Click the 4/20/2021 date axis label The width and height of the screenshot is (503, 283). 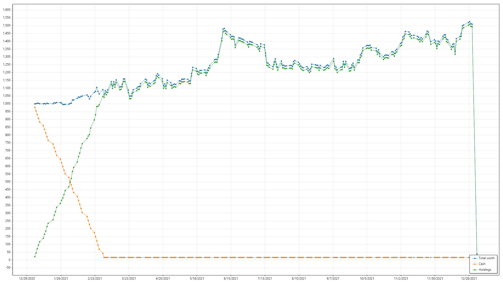point(163,279)
